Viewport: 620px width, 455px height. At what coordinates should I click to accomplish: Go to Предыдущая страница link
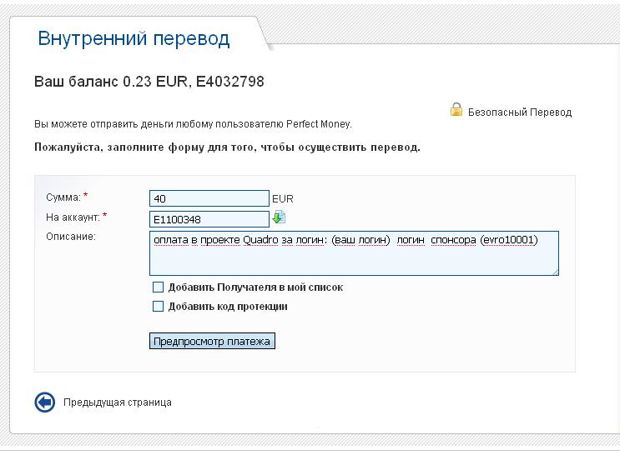click(x=118, y=402)
